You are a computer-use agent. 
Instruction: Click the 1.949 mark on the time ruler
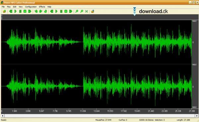click(x=14, y=111)
